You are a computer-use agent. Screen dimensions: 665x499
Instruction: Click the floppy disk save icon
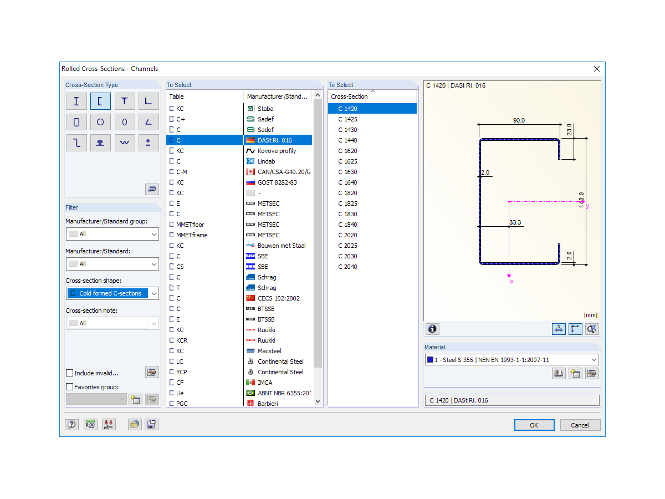(x=151, y=425)
